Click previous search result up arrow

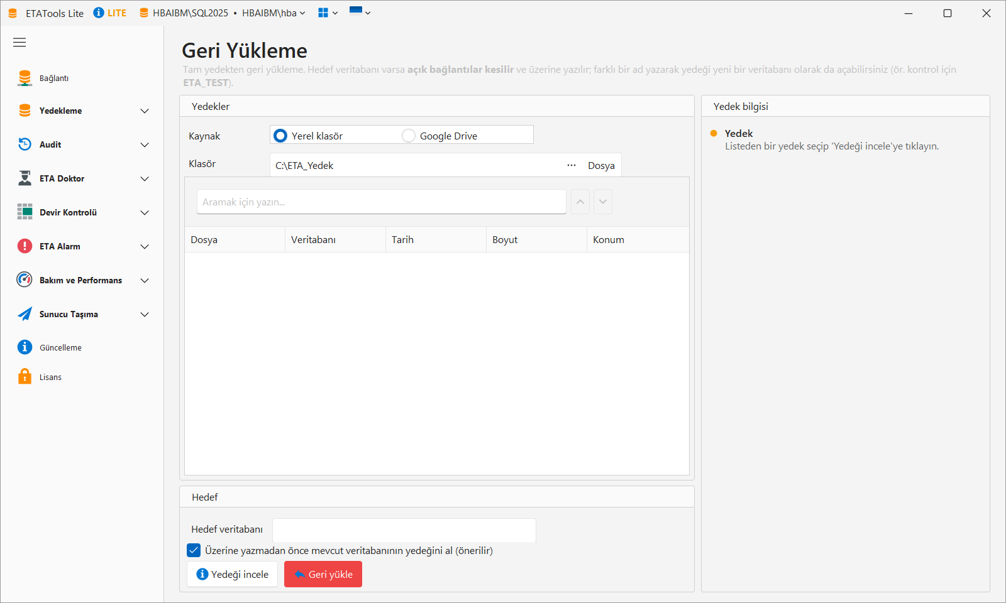click(x=580, y=202)
